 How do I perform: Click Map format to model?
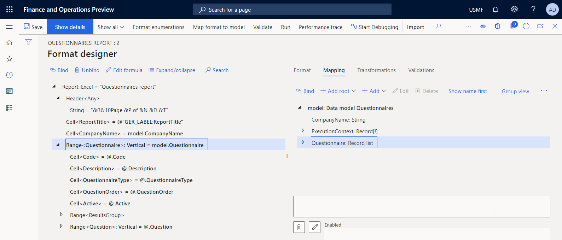219,27
